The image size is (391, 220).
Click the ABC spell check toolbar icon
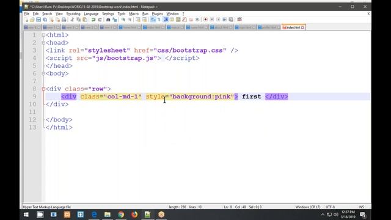tap(239, 20)
